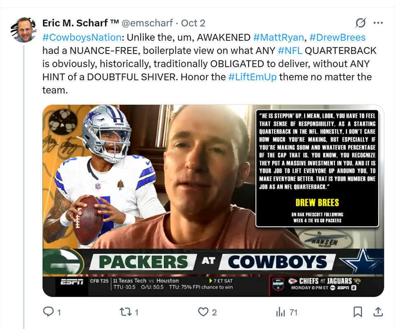Open the three-dot more options menu
This screenshot has width=395, height=329.
[x=378, y=23]
